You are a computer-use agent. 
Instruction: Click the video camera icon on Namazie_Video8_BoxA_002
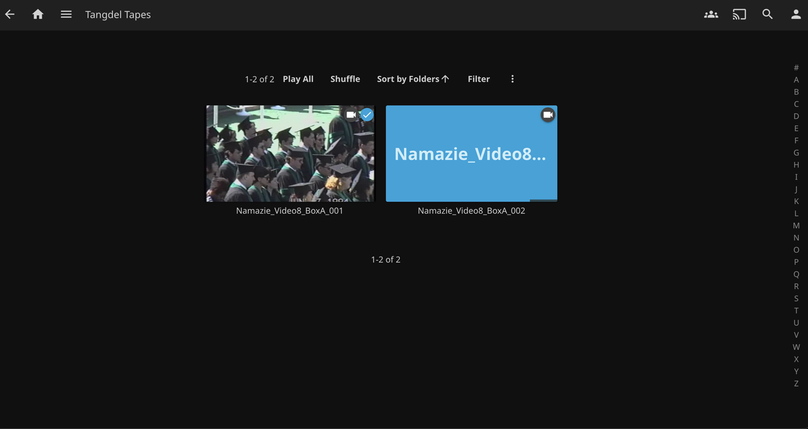[x=547, y=114]
